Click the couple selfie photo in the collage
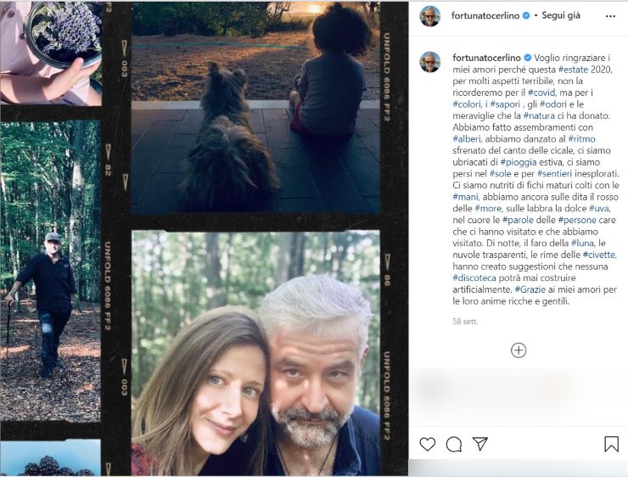 point(255,352)
